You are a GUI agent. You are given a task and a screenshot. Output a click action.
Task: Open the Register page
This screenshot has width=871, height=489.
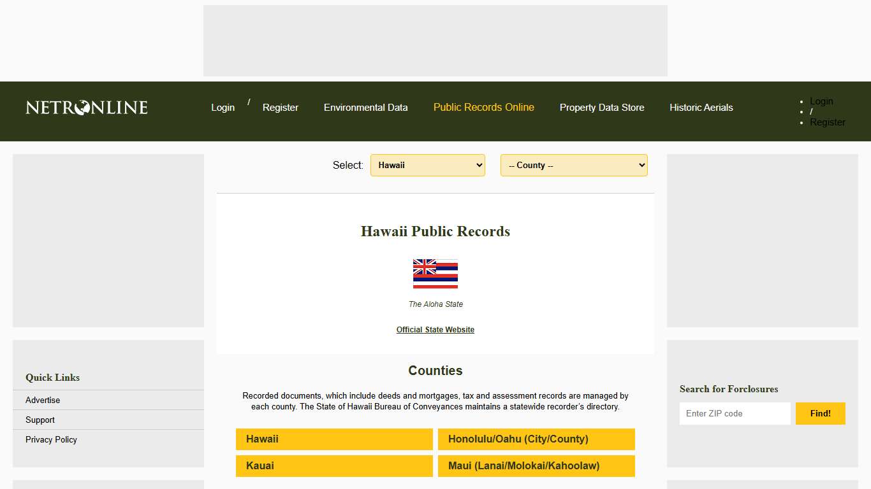(280, 107)
